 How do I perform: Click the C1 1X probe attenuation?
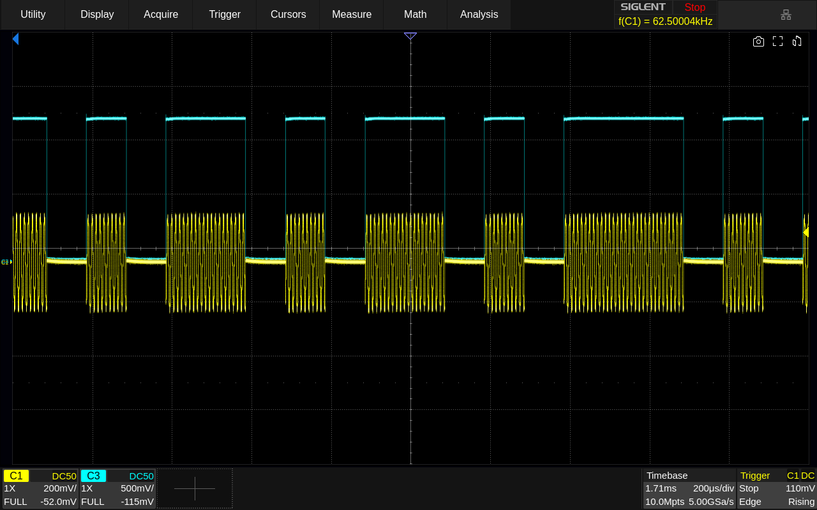coord(10,488)
